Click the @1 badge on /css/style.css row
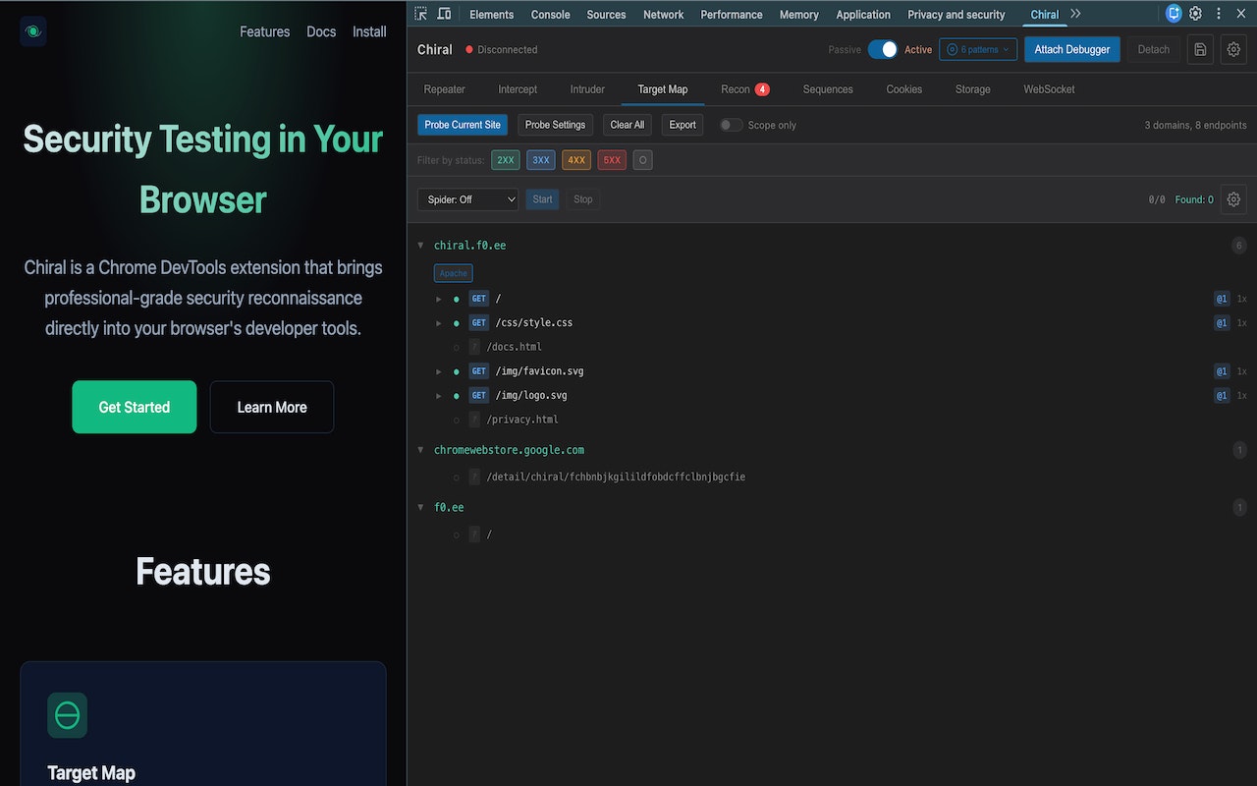Viewport: 1257px width, 786px height. (1222, 322)
